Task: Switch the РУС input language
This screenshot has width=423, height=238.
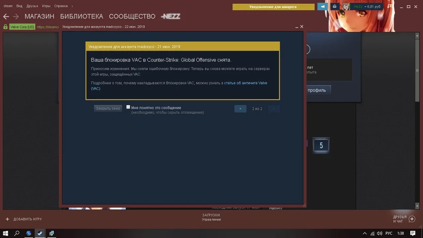Action: (x=389, y=233)
